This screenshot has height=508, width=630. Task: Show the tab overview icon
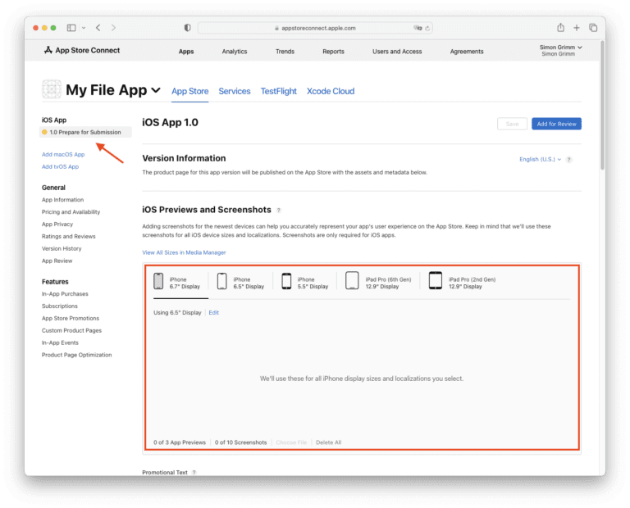[x=592, y=28]
